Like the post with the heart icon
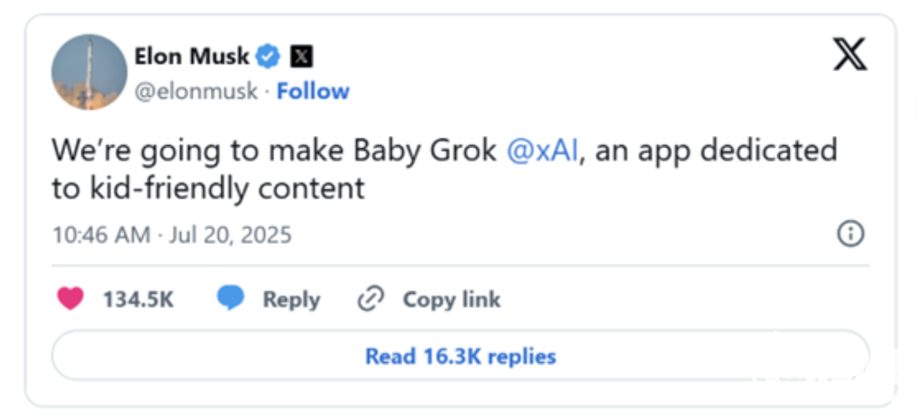918x419 pixels. point(71,299)
